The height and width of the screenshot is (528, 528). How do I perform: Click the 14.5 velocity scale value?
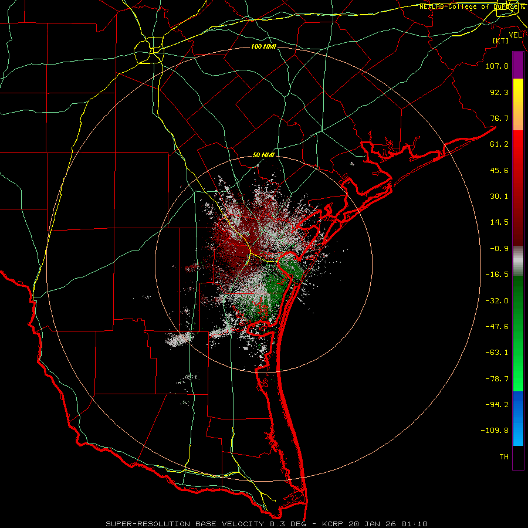[x=499, y=222]
